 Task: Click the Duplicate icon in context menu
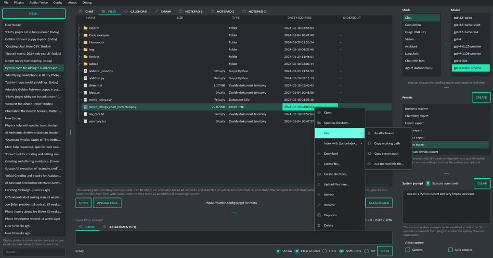[x=319, y=215]
